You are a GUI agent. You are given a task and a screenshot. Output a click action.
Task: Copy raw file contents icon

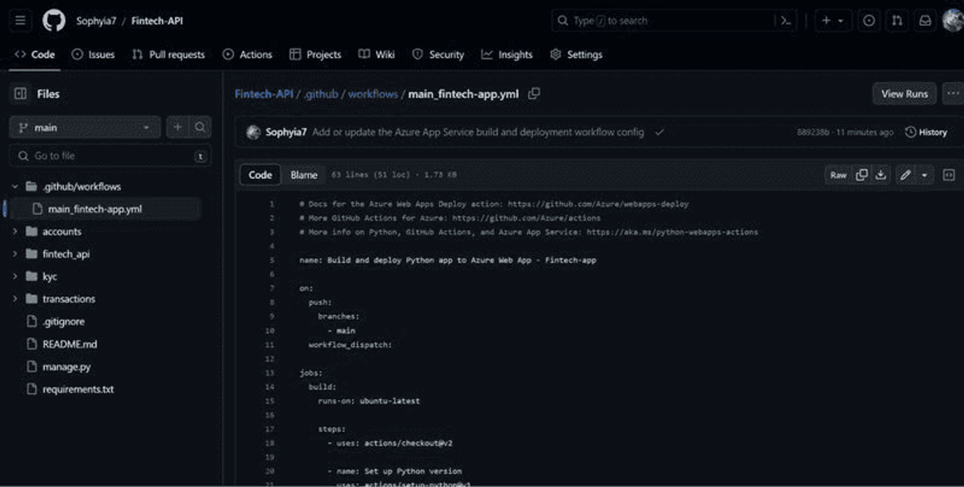click(x=861, y=175)
